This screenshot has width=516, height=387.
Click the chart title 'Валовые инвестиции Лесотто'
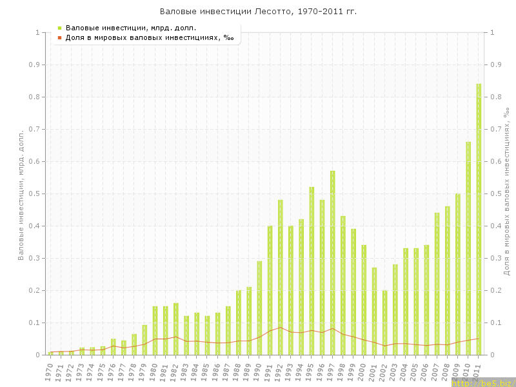(258, 12)
